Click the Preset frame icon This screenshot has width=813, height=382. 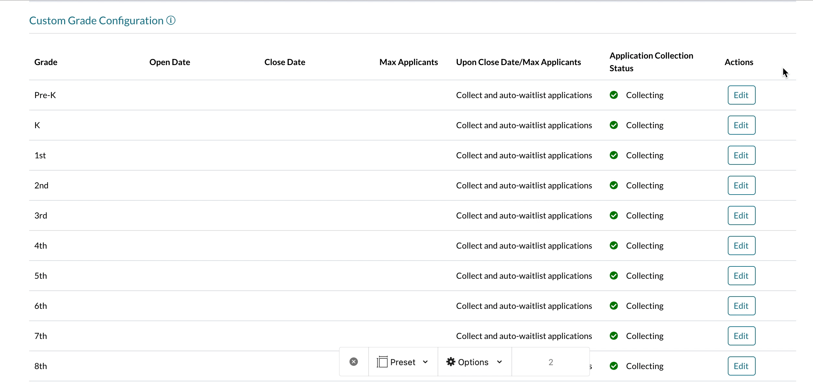click(382, 362)
